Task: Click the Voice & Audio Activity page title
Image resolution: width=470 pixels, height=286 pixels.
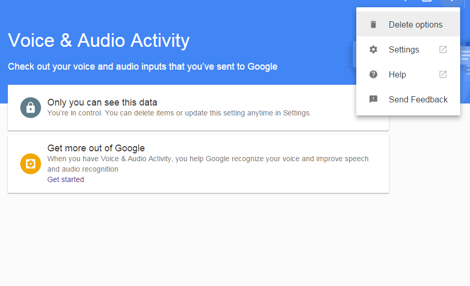Action: coord(99,41)
